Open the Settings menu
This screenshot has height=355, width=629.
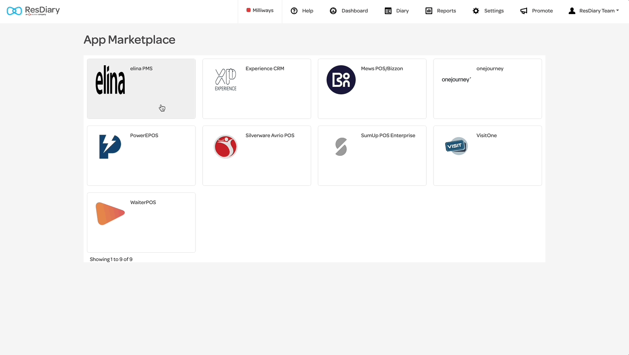click(494, 11)
